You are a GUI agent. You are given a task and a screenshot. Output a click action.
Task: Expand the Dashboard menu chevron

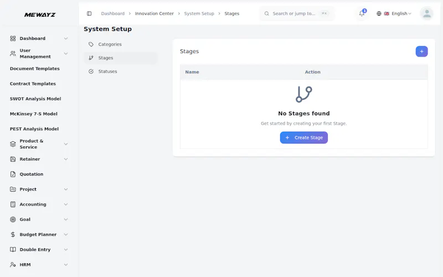tap(66, 38)
